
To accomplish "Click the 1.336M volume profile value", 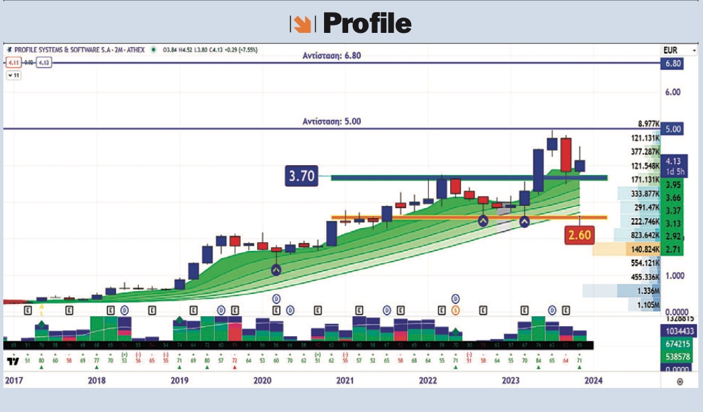I will [648, 291].
